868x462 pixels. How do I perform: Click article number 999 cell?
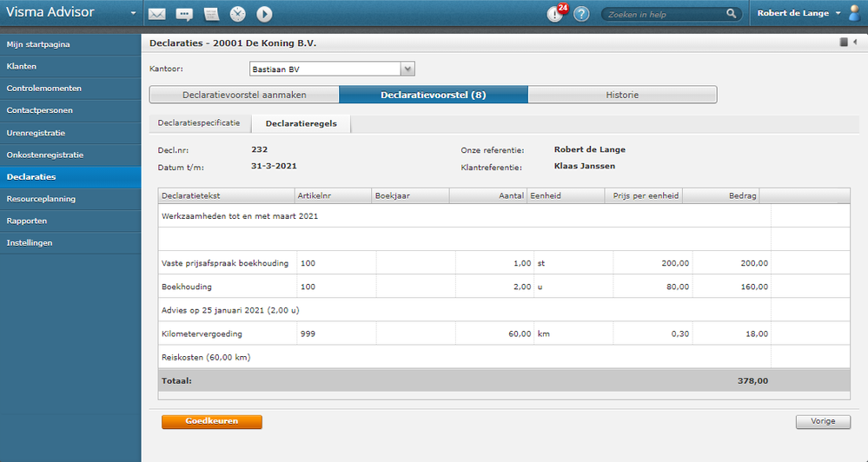tap(336, 334)
